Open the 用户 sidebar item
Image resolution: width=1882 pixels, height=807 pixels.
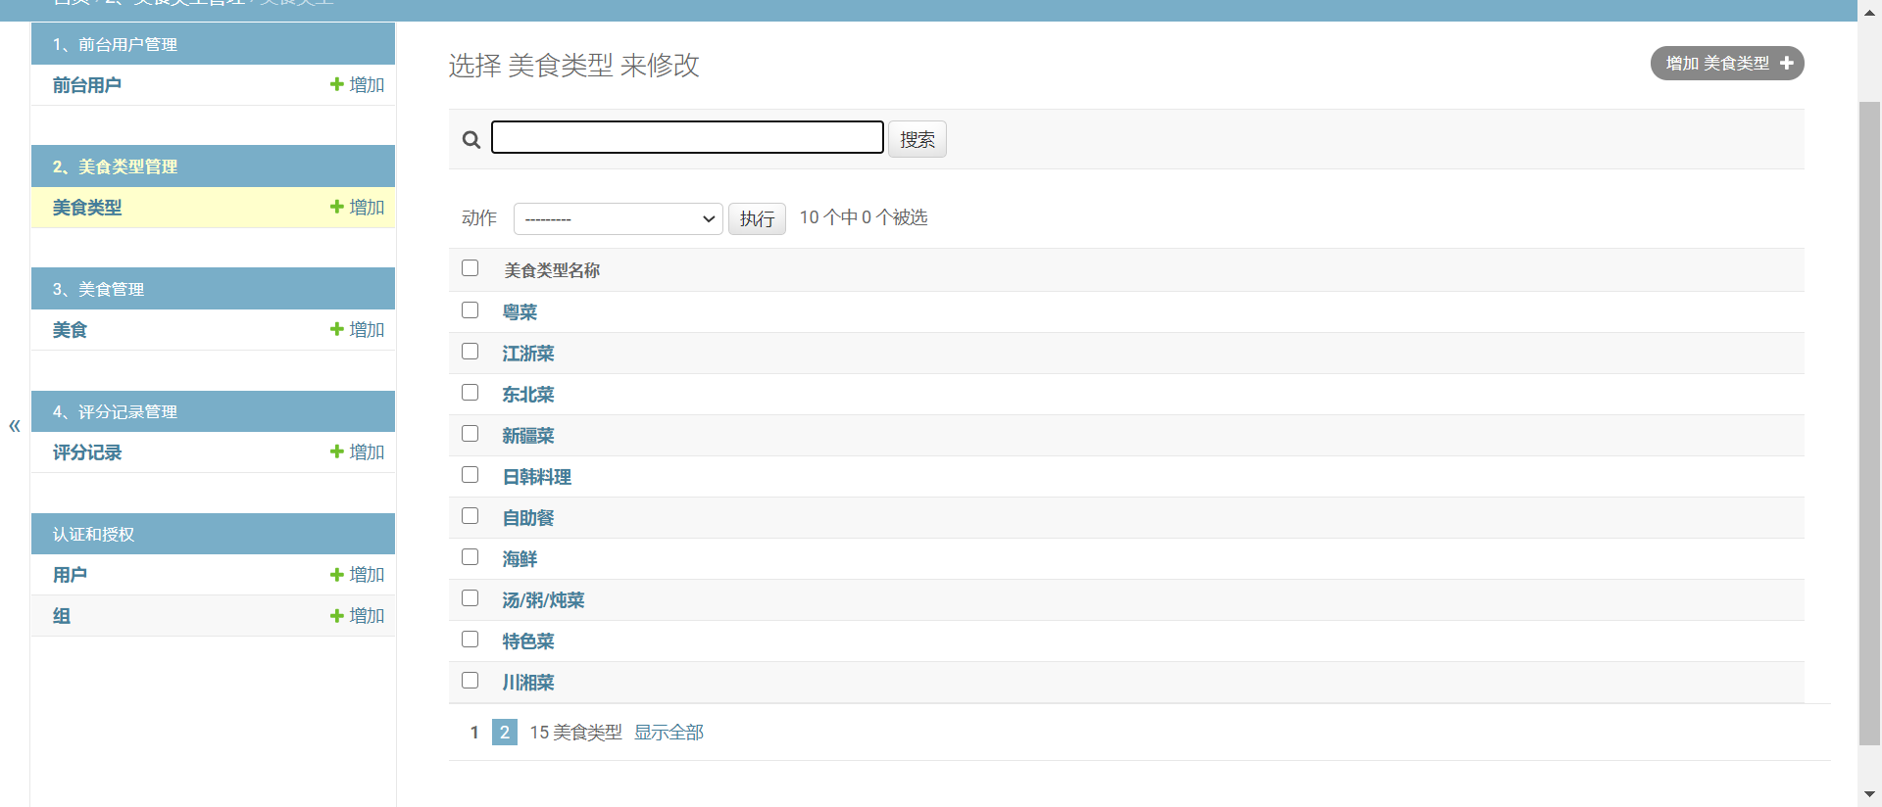(x=70, y=575)
